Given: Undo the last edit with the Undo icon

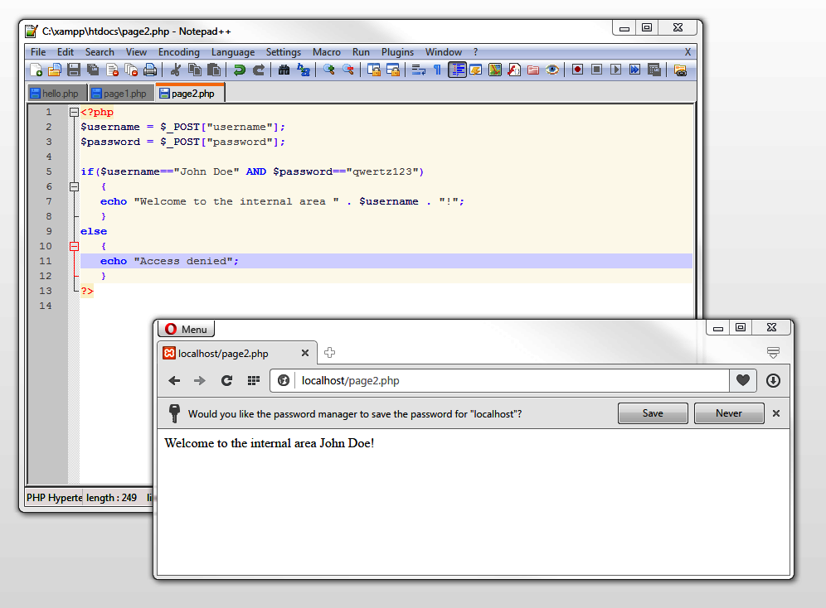Looking at the screenshot, I should tap(237, 70).
